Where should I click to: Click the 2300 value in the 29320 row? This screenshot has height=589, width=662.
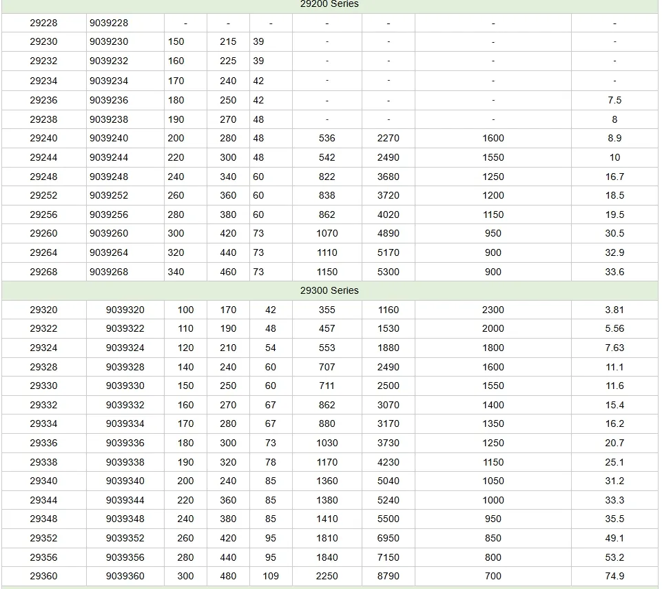493,310
